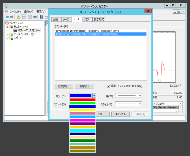The width and height of the screenshot is (190, 156).
Task: Pick the selected blue swatch in the list
Action: pos(83,106)
